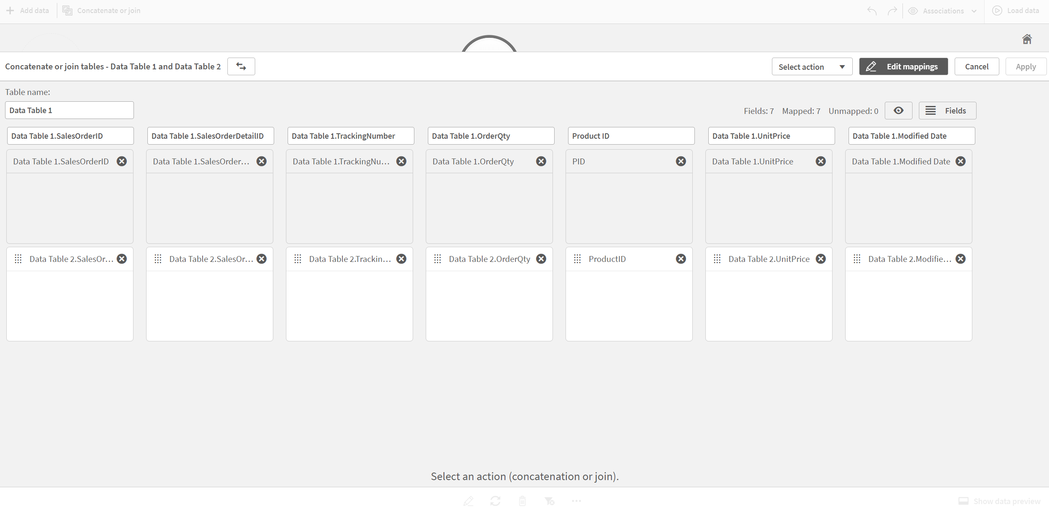Click the home icon top right
1049x515 pixels.
click(1028, 39)
